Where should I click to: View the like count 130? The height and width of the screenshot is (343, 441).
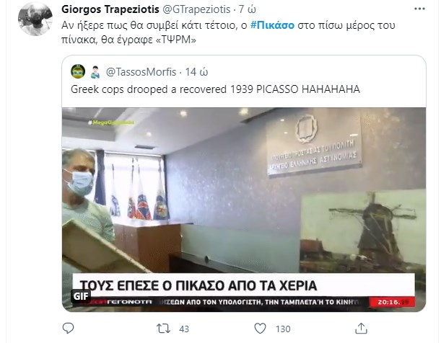click(283, 329)
